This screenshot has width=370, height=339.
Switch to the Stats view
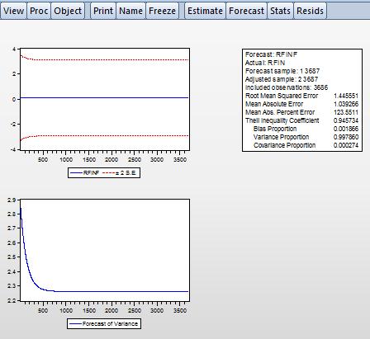click(x=280, y=11)
